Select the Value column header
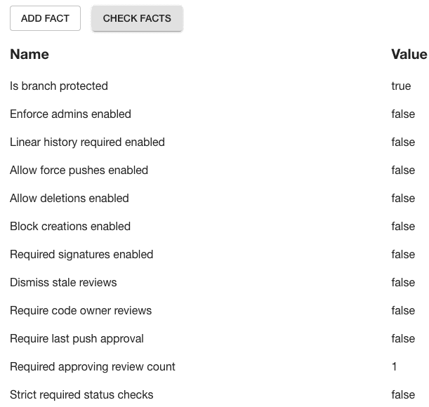429x407 pixels. 409,54
